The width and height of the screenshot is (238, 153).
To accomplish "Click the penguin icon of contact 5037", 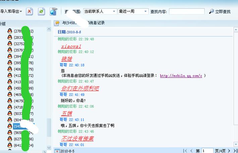I will pos(10,113).
